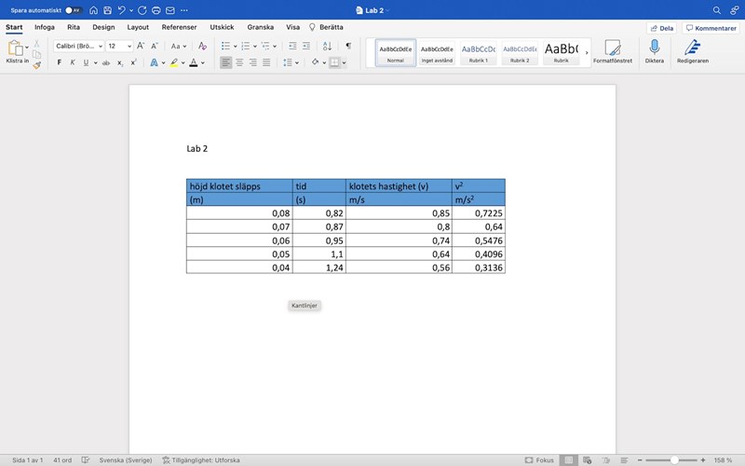The width and height of the screenshot is (745, 466).
Task: Click the Dela share button
Action: point(660,28)
